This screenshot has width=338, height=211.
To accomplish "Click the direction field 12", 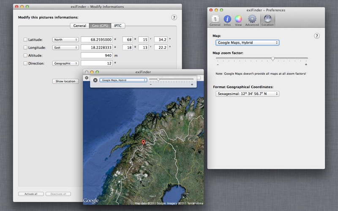I will point(97,63).
